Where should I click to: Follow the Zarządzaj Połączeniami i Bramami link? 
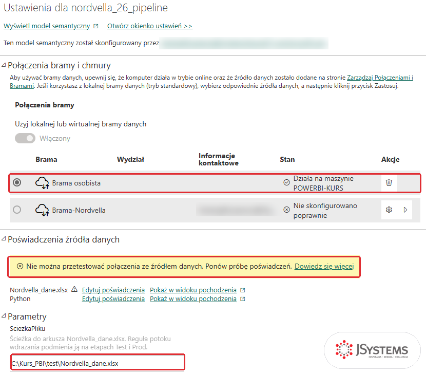[380, 78]
